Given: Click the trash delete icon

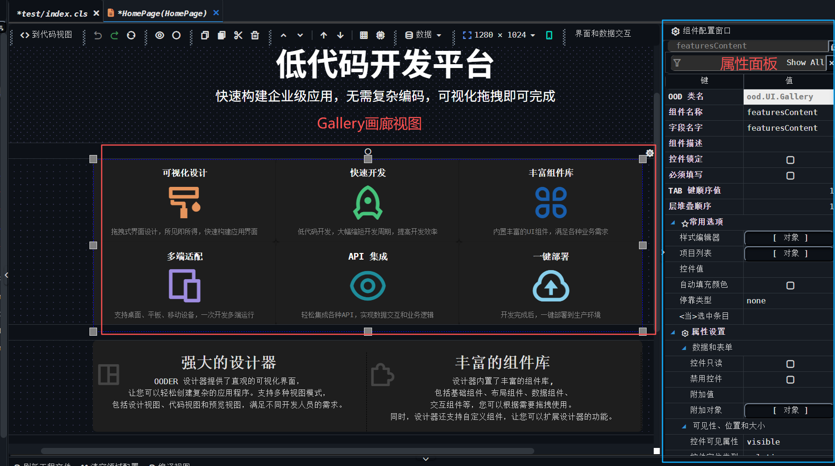Looking at the screenshot, I should (x=255, y=35).
